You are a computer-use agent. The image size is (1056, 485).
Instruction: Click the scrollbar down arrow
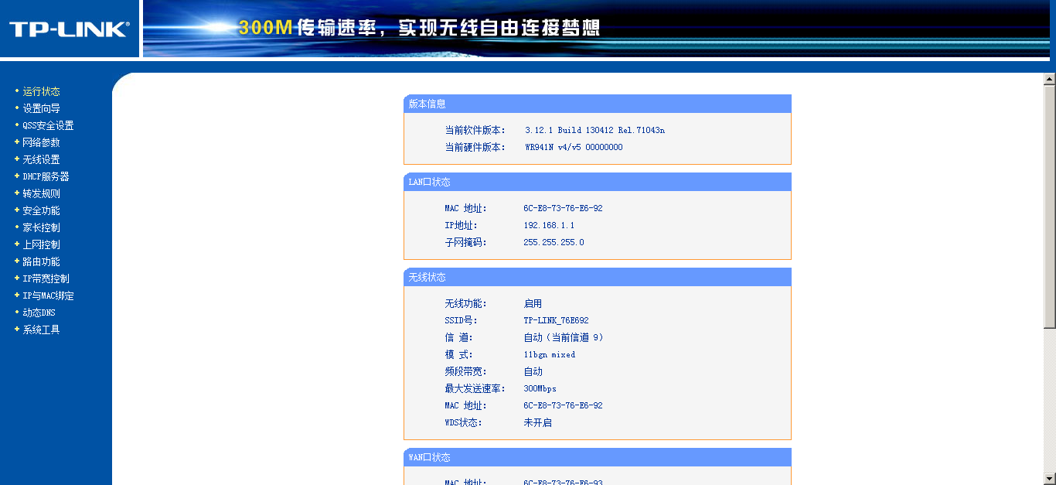(x=1049, y=478)
